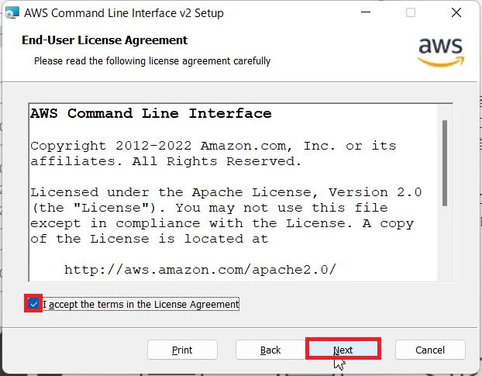Click the license text scrollbar thumb
This screenshot has width=482, height=376.
coord(445,164)
